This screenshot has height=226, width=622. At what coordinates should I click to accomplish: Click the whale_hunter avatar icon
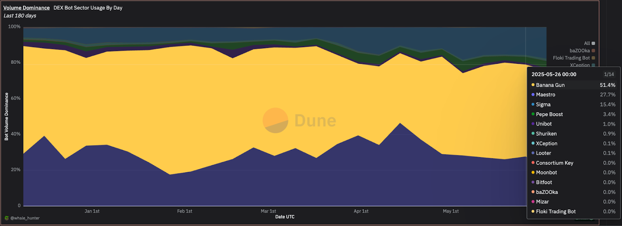[7, 218]
